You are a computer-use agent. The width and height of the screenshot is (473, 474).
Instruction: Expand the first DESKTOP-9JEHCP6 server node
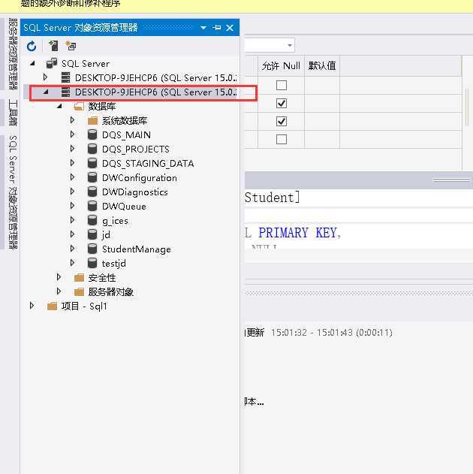(45, 77)
